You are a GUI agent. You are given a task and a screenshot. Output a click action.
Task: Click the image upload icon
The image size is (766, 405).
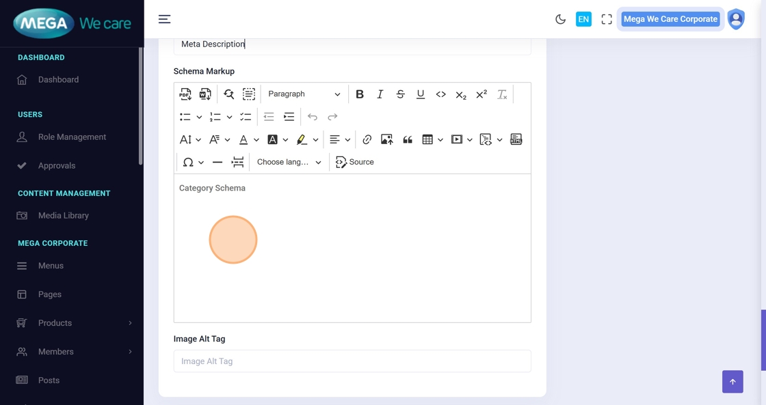click(386, 139)
